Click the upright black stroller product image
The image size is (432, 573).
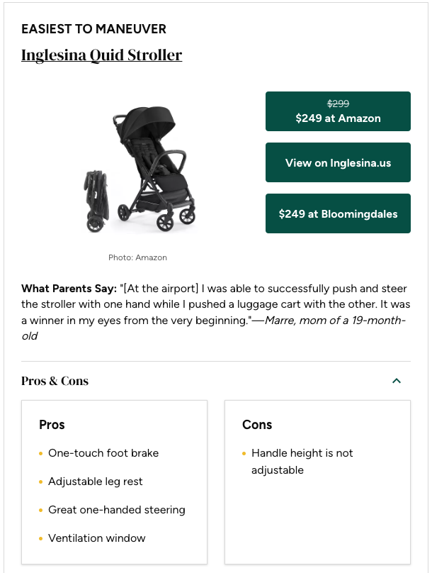(x=152, y=167)
